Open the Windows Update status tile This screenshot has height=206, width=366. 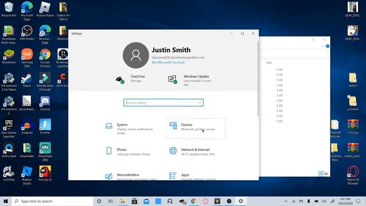[190, 80]
